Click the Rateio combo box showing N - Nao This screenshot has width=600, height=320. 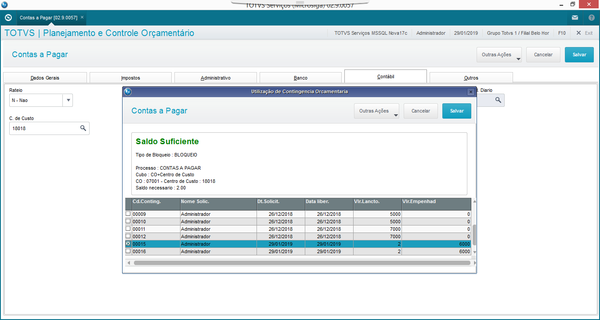41,100
